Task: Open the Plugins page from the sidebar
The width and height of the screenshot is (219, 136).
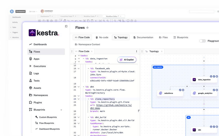Action: click(38, 103)
